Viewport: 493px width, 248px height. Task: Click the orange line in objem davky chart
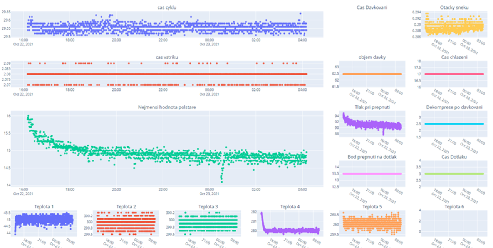pyautogui.click(x=372, y=74)
